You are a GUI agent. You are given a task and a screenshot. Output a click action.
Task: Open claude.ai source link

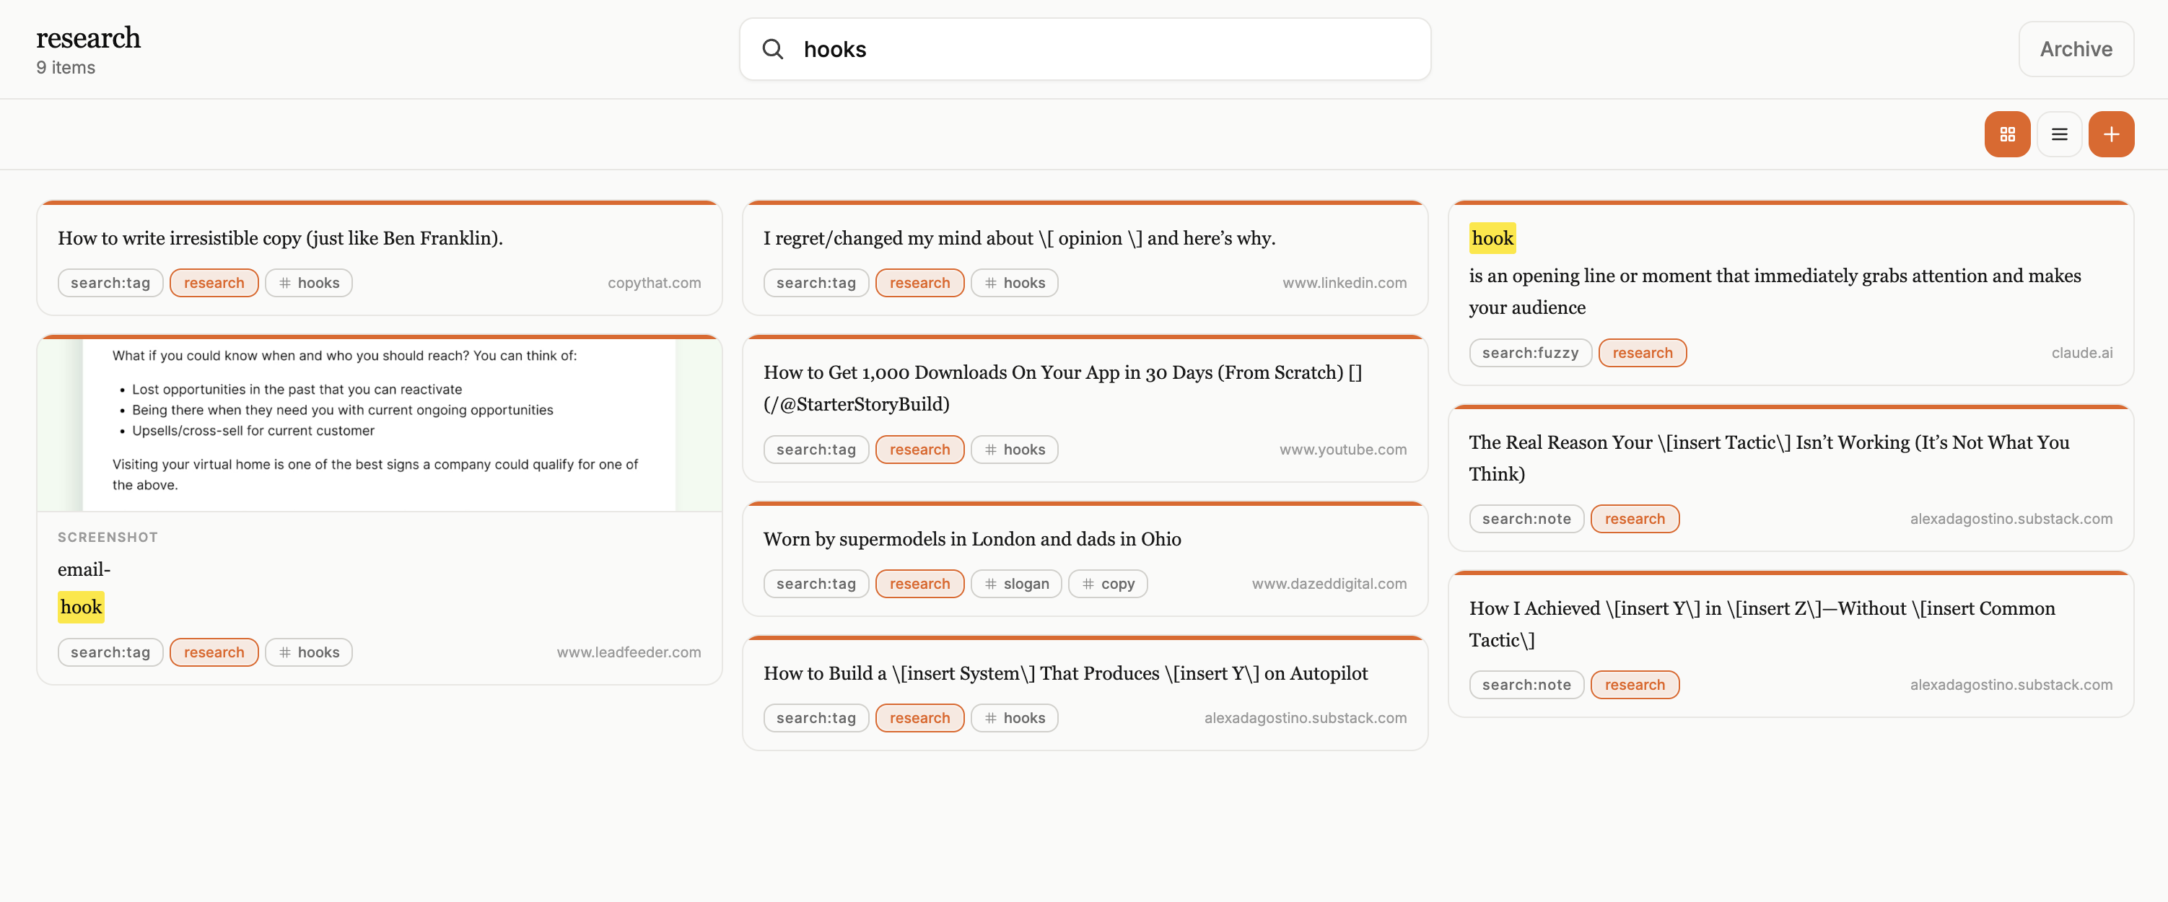[2081, 353]
